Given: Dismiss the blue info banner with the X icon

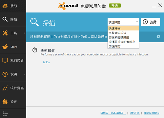Looking at the screenshot, I should [x=158, y=36].
